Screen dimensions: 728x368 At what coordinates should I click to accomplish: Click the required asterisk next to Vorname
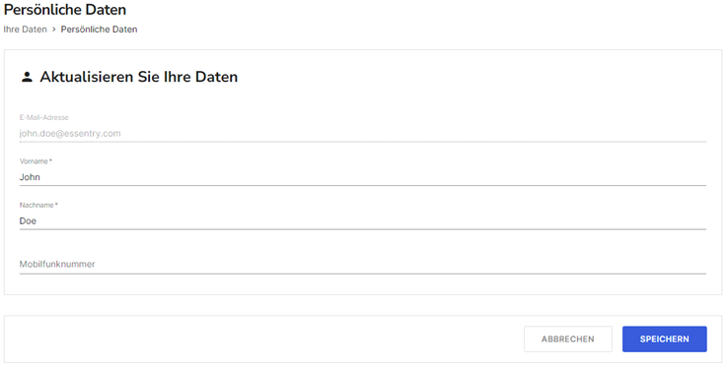click(x=50, y=161)
